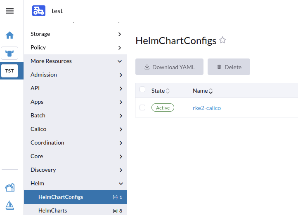The height and width of the screenshot is (215, 298).
Task: Select the HelmChartConfigs nav item
Action: (x=75, y=197)
